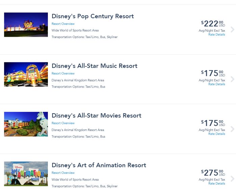View Rate Details for All-Star Movies Resort

(216, 134)
